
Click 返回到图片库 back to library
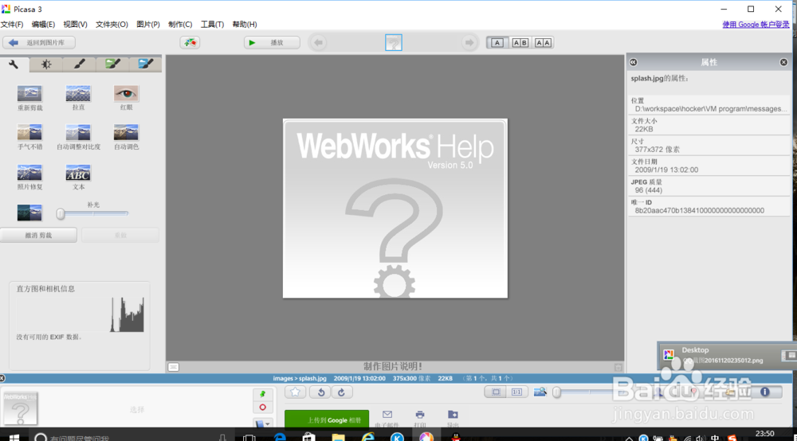click(39, 43)
